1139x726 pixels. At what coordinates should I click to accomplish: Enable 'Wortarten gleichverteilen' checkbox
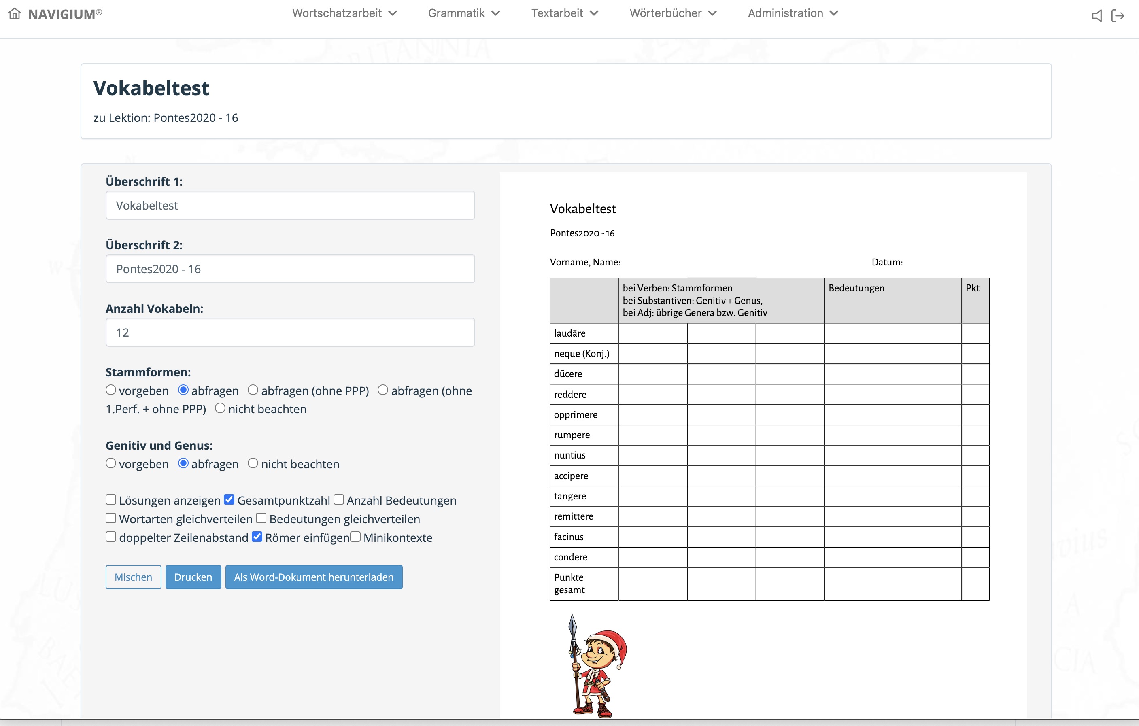tap(110, 518)
